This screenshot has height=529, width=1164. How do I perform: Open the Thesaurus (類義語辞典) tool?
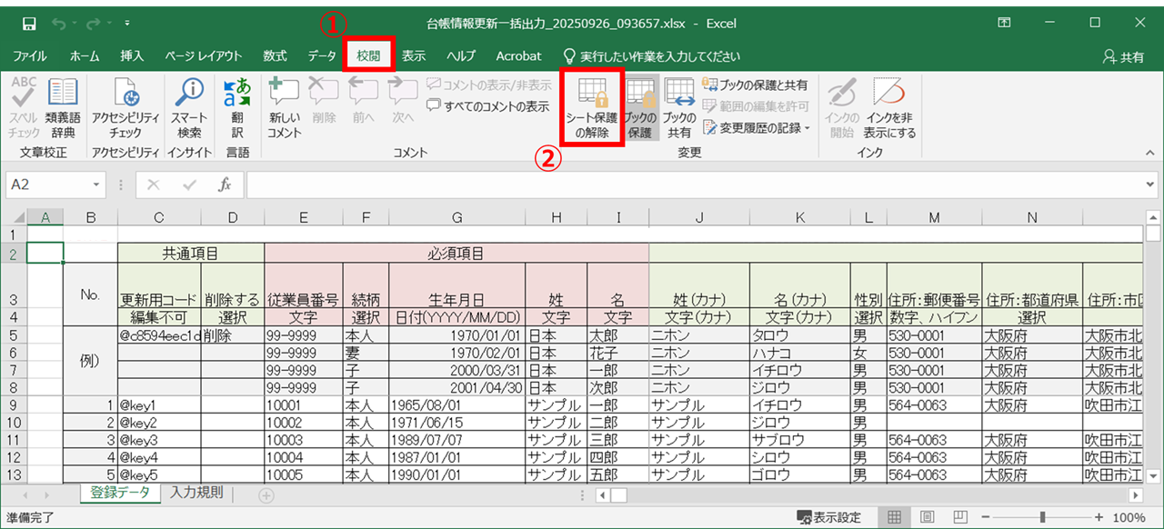click(63, 107)
